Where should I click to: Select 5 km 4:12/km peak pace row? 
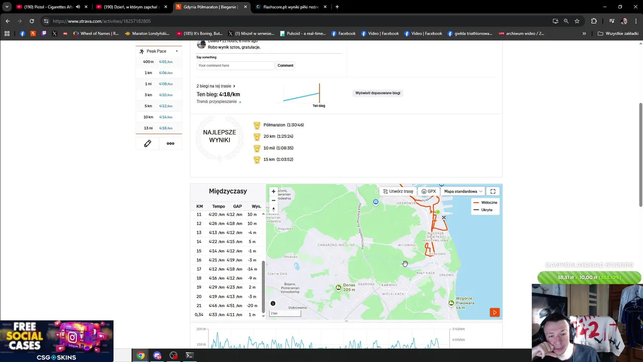(159, 106)
